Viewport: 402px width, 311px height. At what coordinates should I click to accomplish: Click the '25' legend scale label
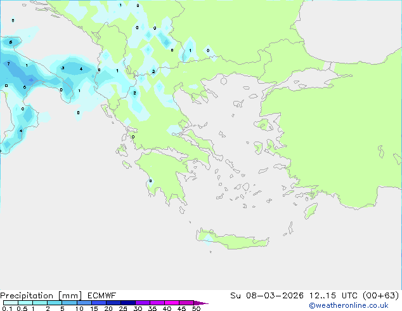(123, 308)
